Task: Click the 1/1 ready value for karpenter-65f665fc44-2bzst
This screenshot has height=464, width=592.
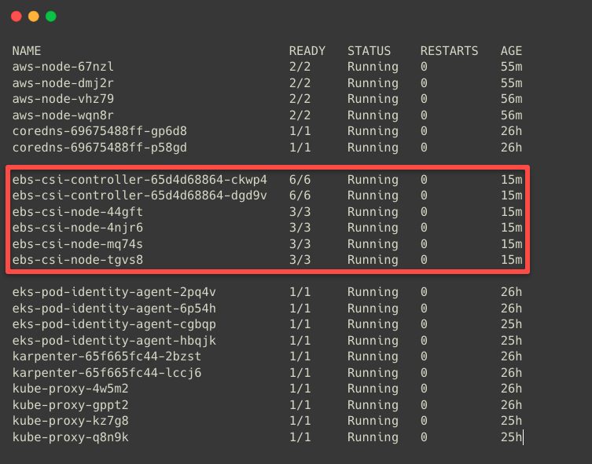Action: coord(300,356)
